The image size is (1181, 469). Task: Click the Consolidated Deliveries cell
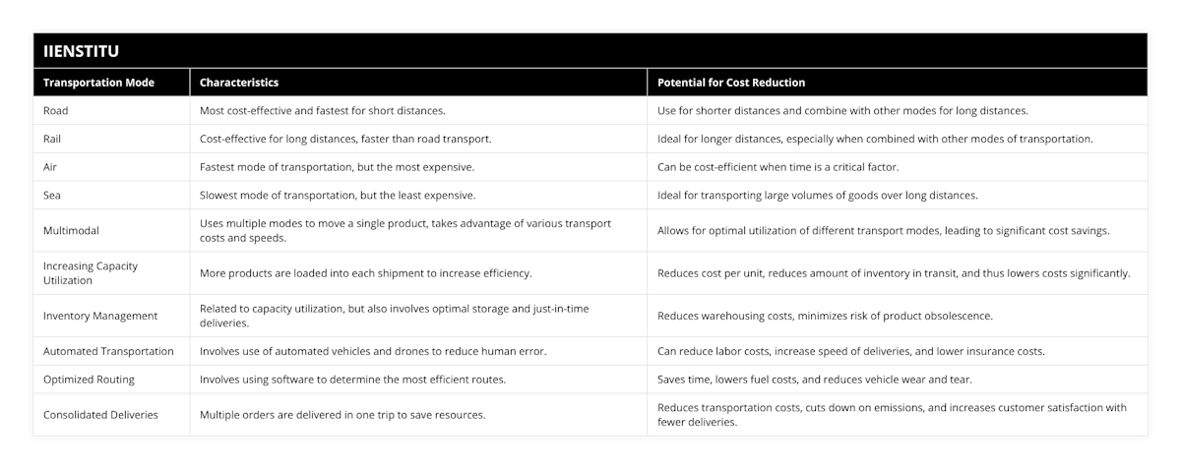tap(100, 415)
